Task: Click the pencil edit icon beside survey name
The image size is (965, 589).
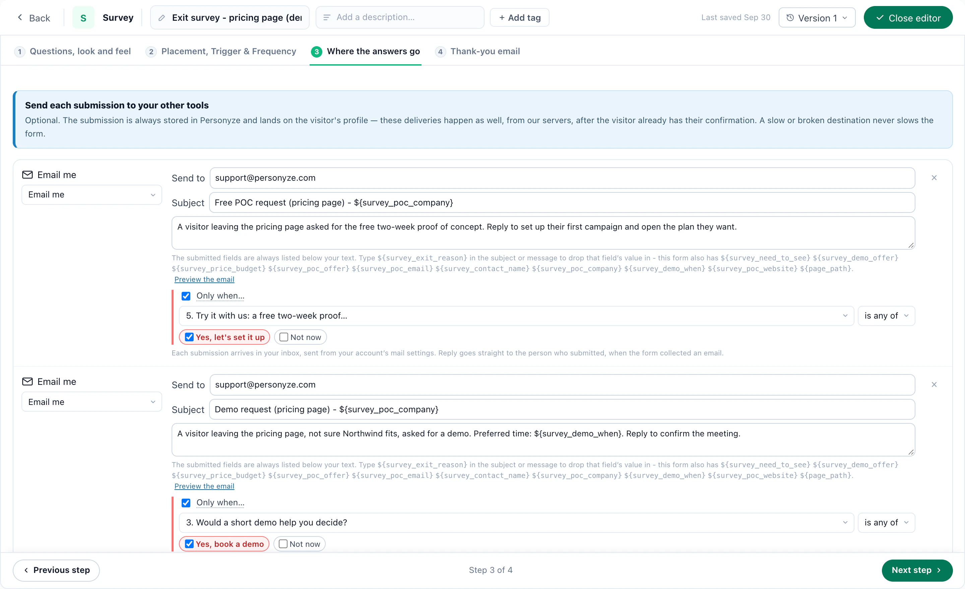Action: click(x=162, y=18)
